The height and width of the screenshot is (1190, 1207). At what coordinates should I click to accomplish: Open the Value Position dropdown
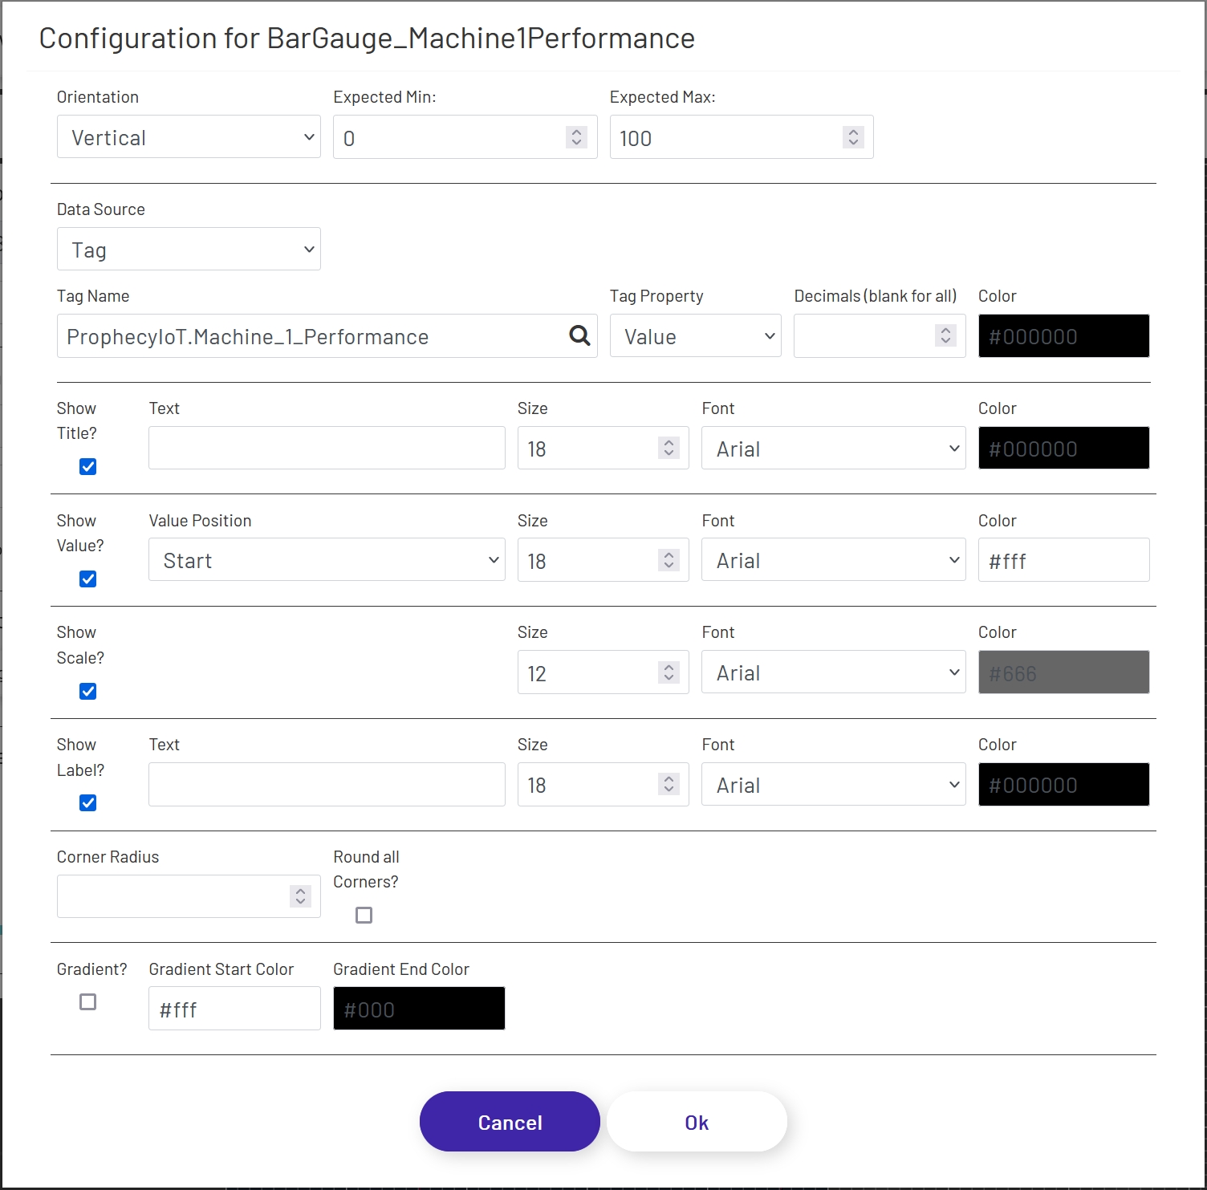[327, 560]
